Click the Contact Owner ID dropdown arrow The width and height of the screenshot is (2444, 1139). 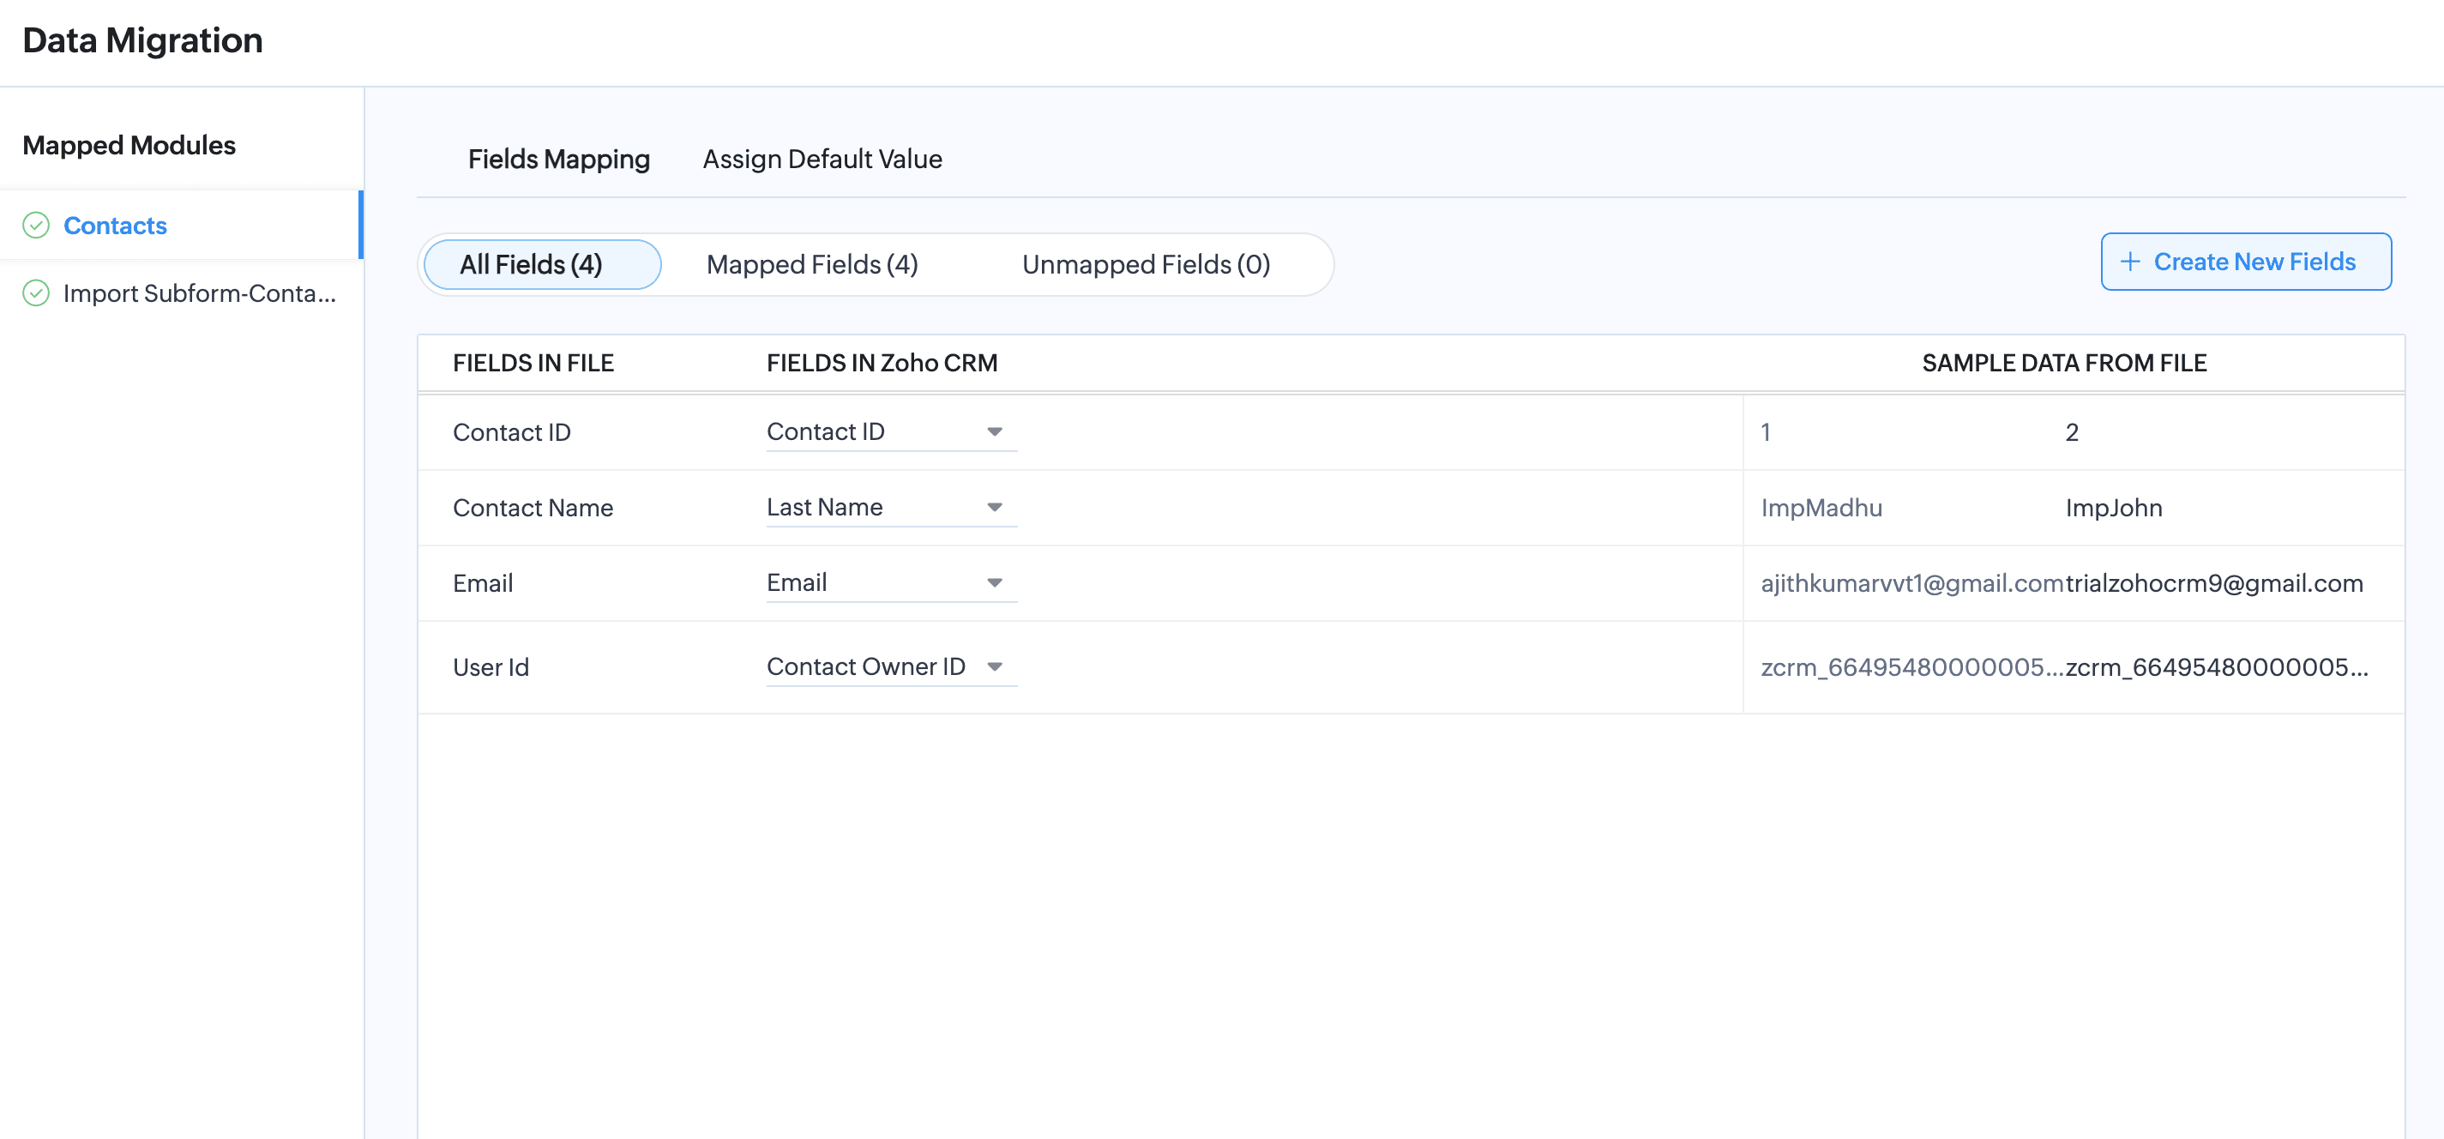(994, 666)
